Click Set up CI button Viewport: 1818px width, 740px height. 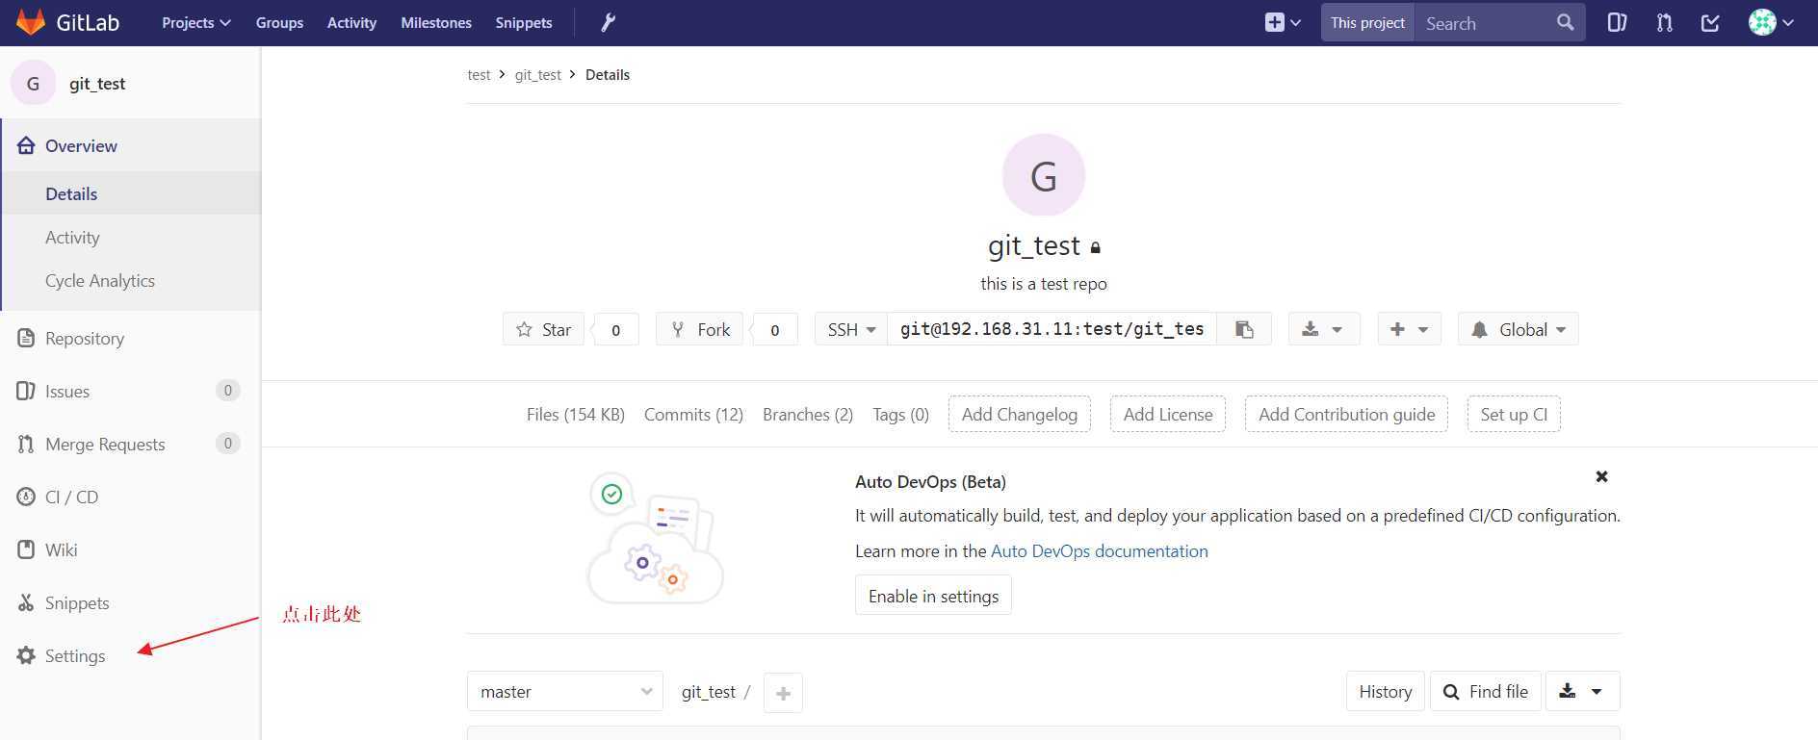click(x=1514, y=414)
